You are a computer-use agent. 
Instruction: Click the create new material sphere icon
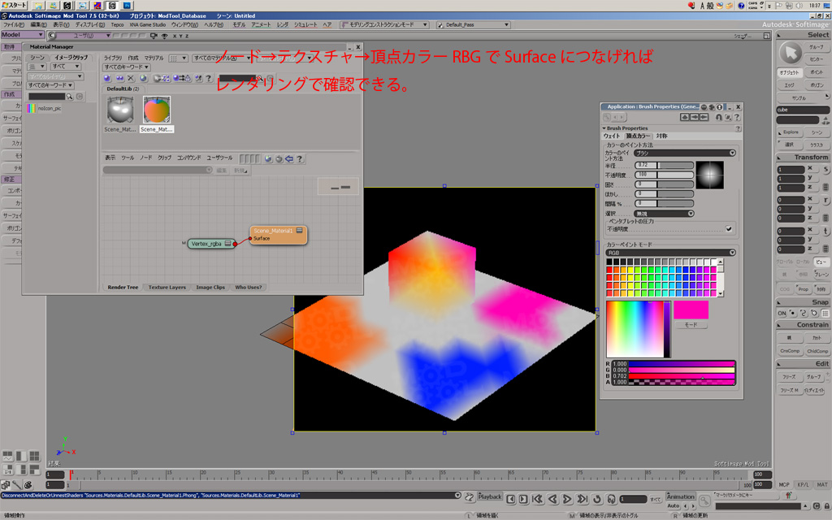[x=108, y=78]
